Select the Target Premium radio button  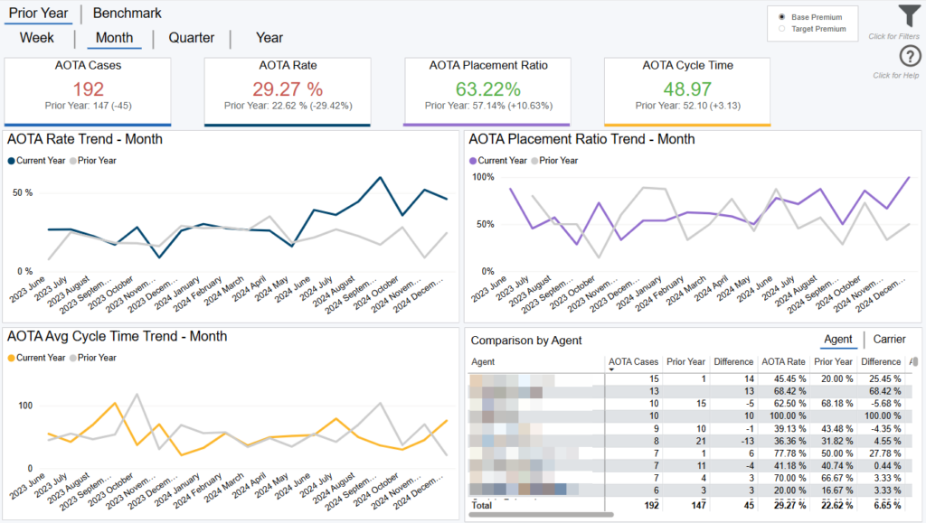(781, 29)
